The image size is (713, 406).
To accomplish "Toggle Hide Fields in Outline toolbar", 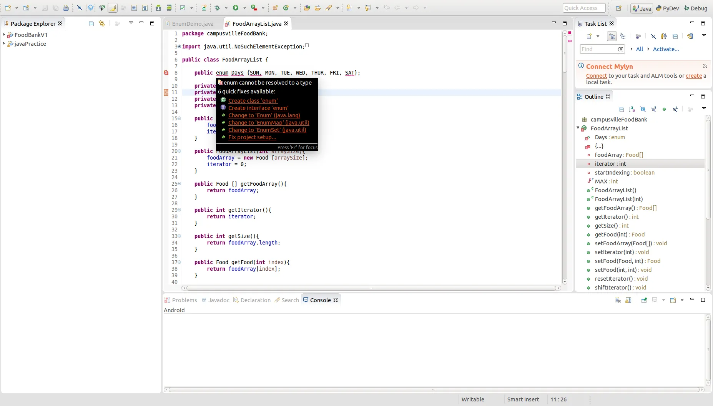I will tap(643, 109).
